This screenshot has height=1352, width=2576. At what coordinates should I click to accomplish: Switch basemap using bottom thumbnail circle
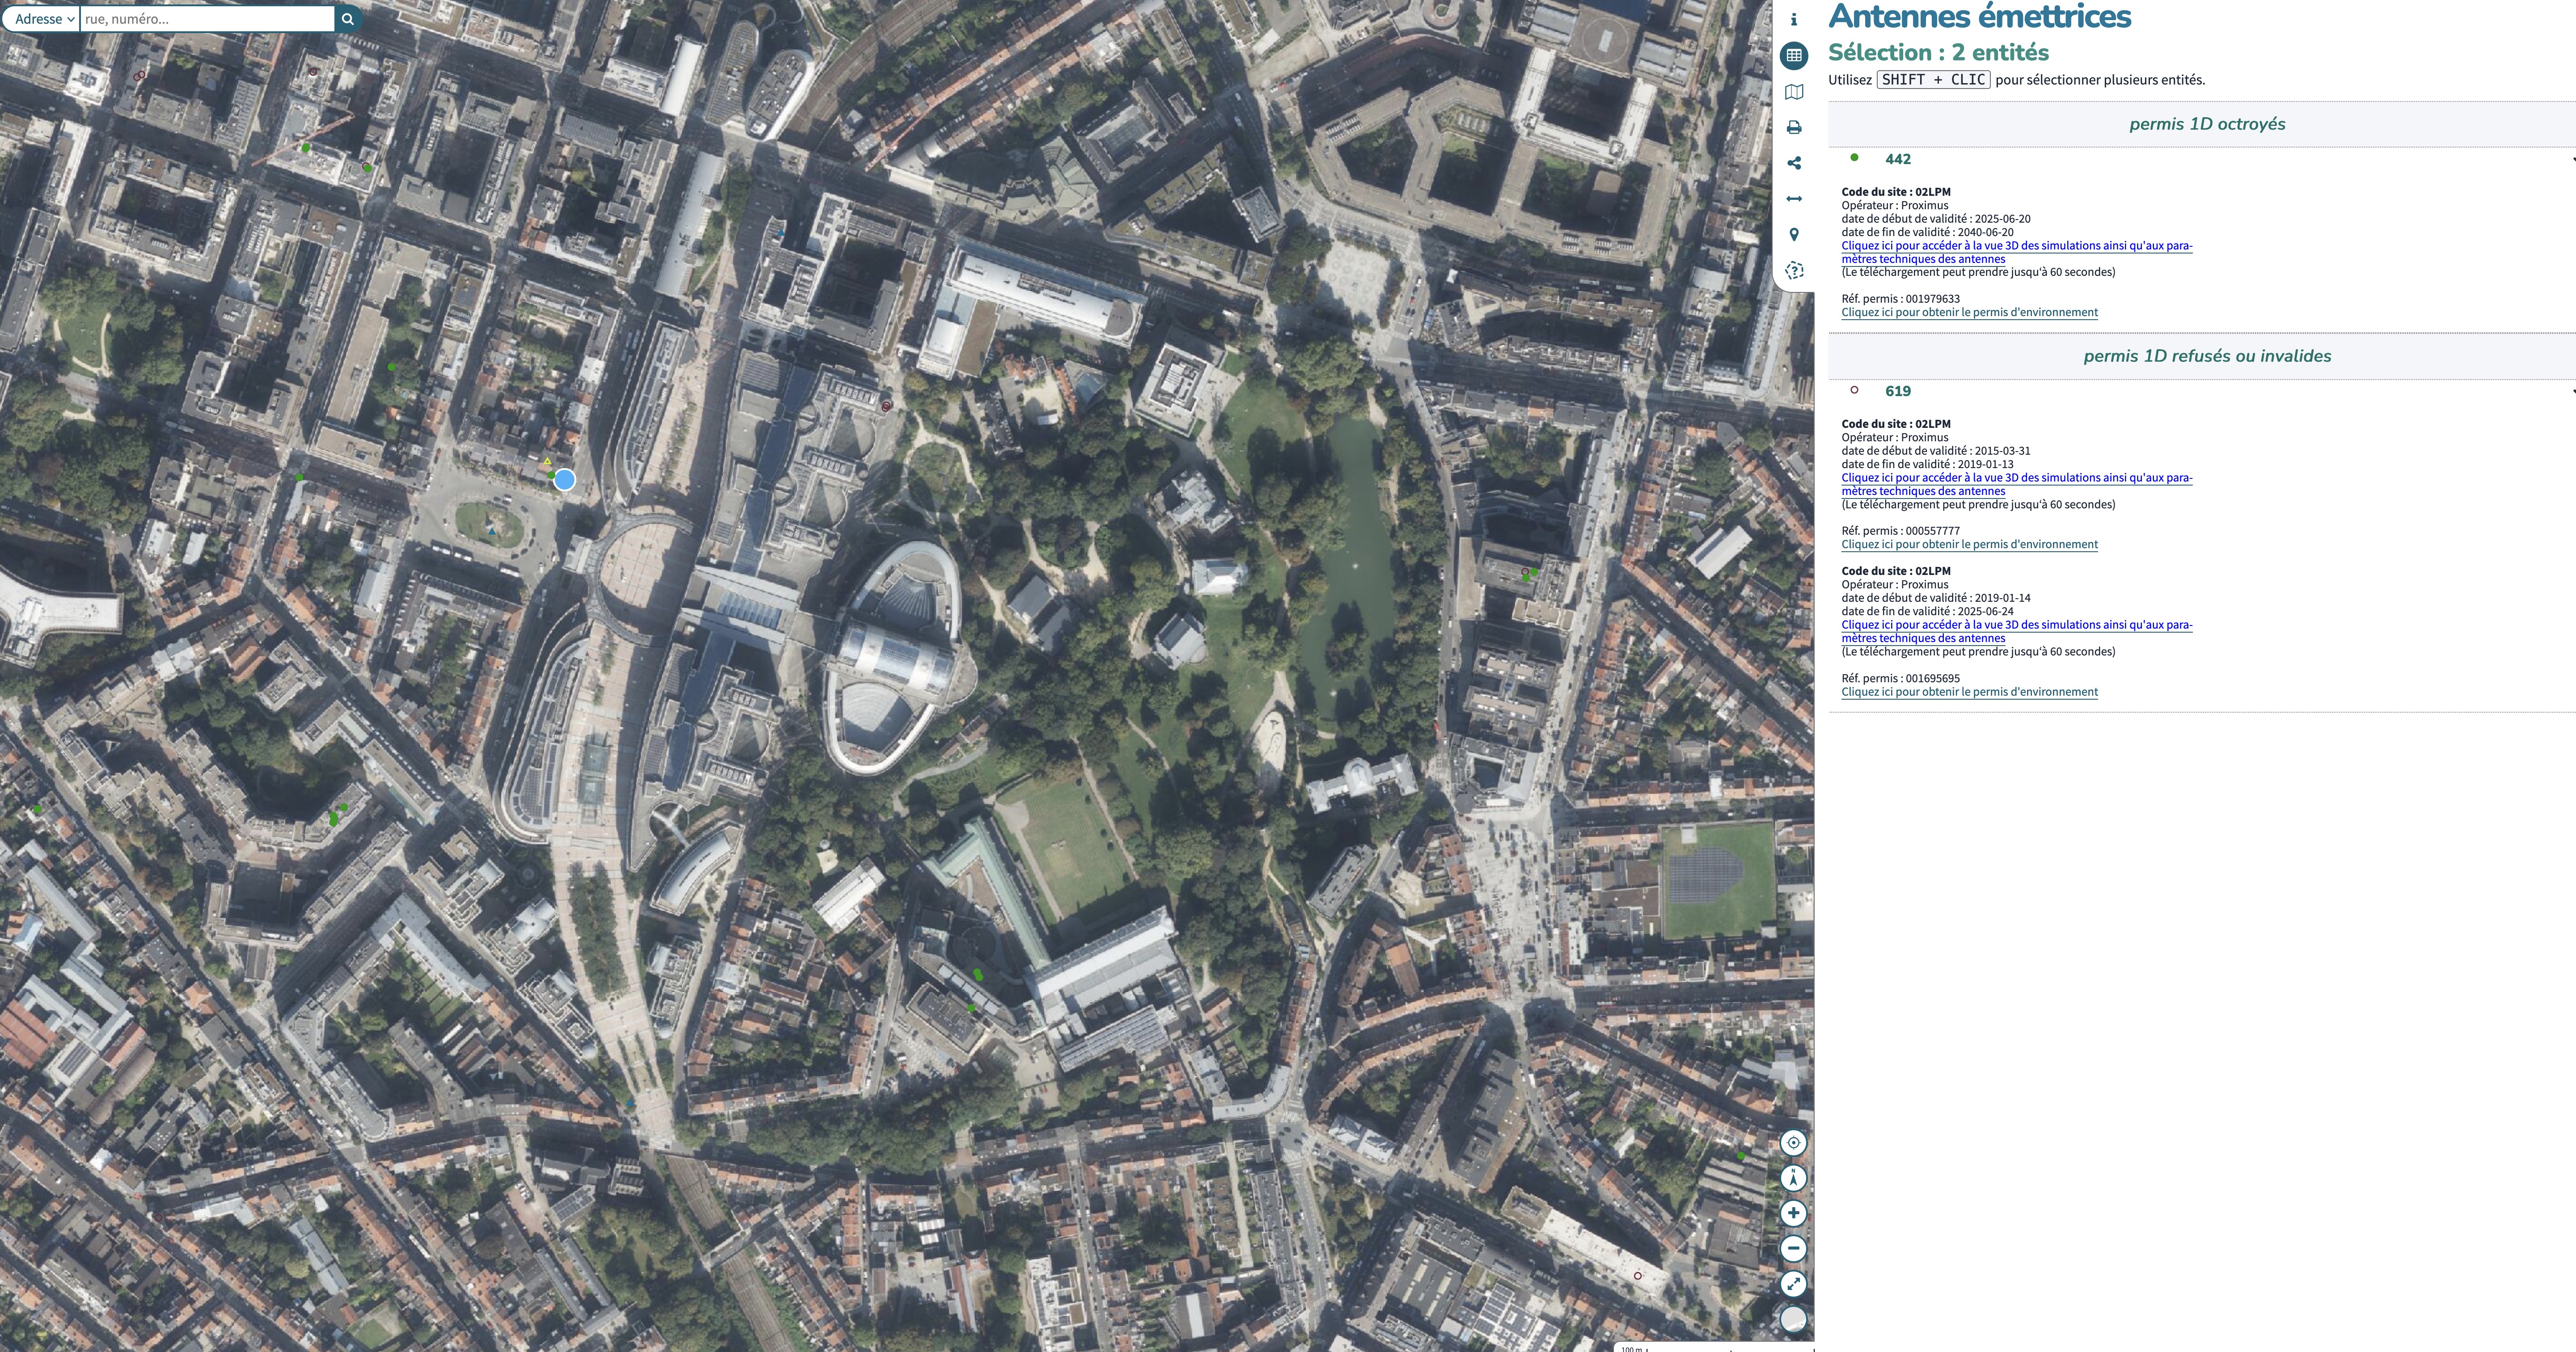coord(1793,1319)
